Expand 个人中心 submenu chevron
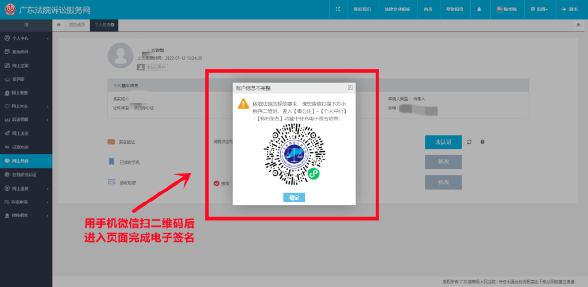 click(x=48, y=38)
